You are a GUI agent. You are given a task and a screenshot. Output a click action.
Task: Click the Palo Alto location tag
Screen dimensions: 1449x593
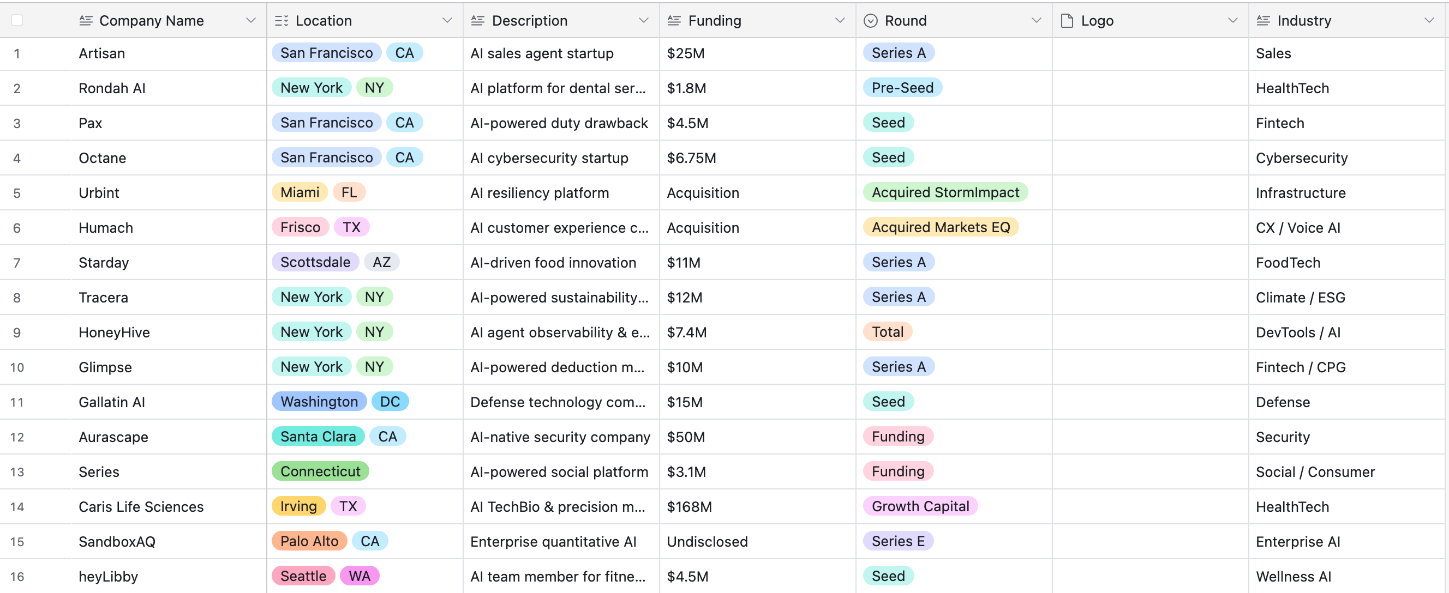coord(309,541)
